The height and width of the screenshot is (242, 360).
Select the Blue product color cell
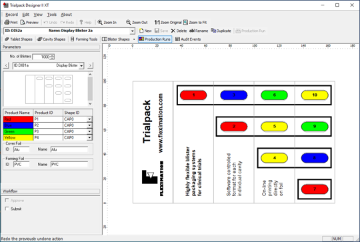(18, 125)
